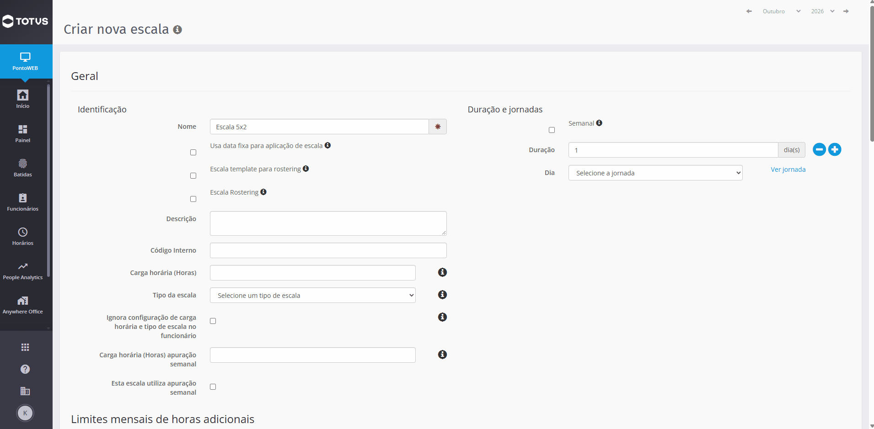Open the user avatar K

pyautogui.click(x=25, y=413)
